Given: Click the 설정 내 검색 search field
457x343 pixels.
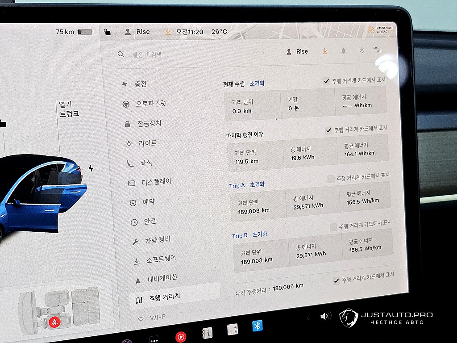Looking at the screenshot, I should (147, 55).
